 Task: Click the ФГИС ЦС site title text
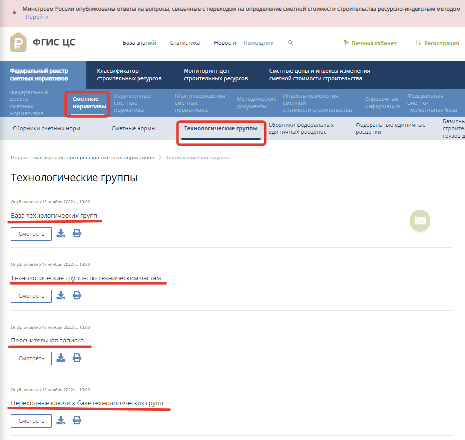[x=54, y=42]
